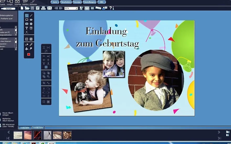Viewport: 231px width, 144px height.
Task: Open the folder icon in toolbar
Action: coord(27,8)
